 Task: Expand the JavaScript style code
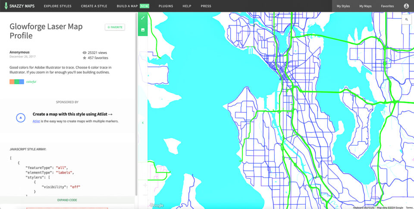pos(67,200)
